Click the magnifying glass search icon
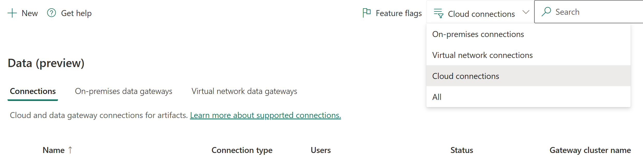The width and height of the screenshot is (643, 161). tap(546, 12)
